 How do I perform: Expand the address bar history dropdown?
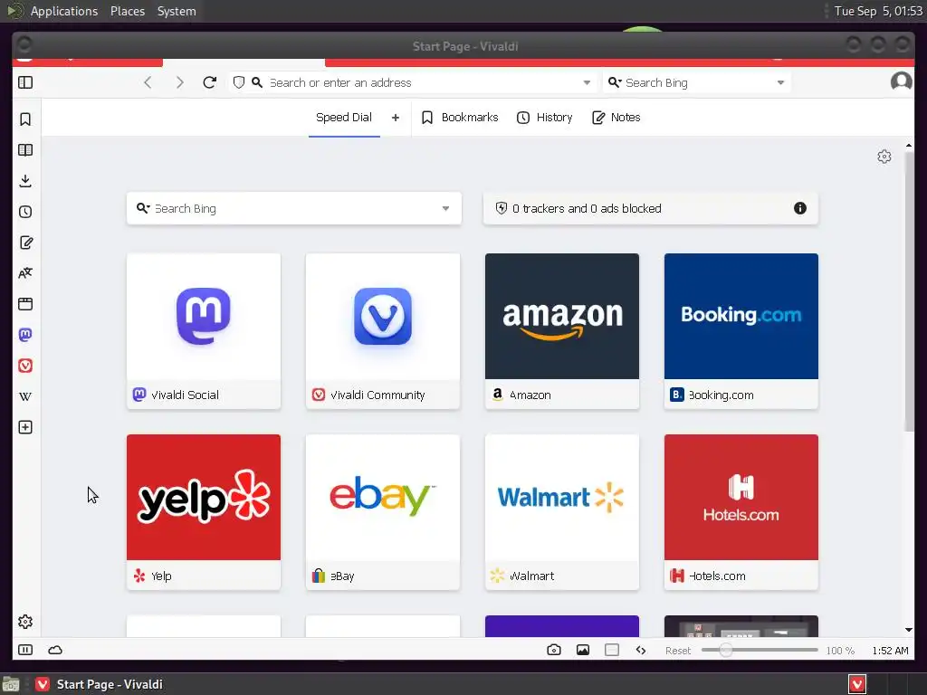[587, 82]
